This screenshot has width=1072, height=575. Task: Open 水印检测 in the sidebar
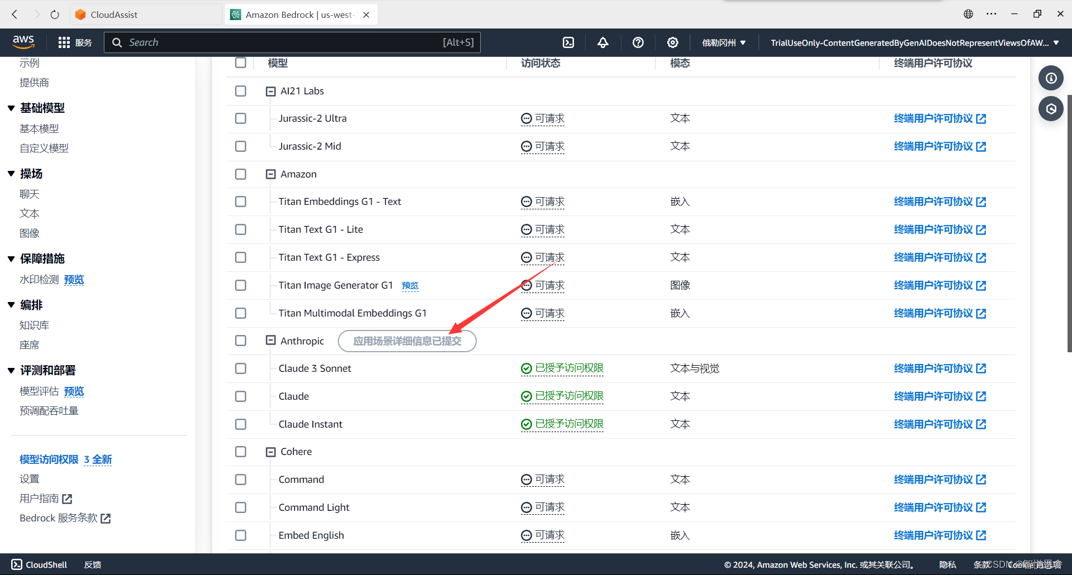pyautogui.click(x=39, y=280)
